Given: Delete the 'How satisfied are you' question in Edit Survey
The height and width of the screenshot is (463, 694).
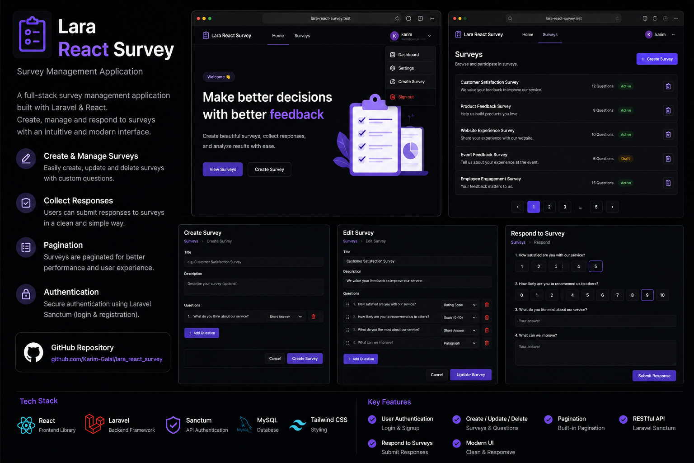Looking at the screenshot, I should [x=487, y=305].
